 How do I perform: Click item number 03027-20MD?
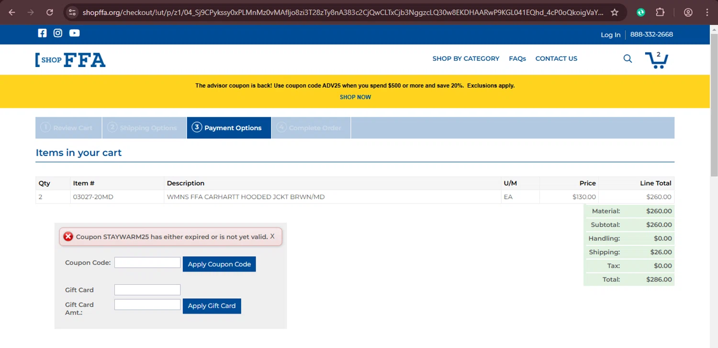tap(93, 197)
